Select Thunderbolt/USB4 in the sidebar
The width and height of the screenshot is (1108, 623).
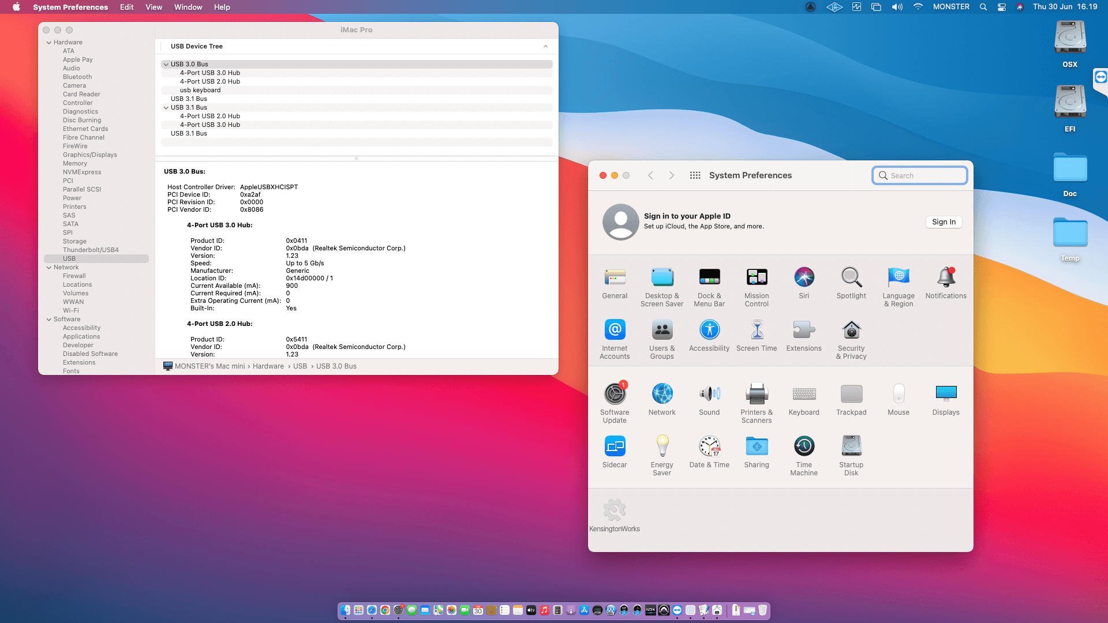pyautogui.click(x=91, y=250)
